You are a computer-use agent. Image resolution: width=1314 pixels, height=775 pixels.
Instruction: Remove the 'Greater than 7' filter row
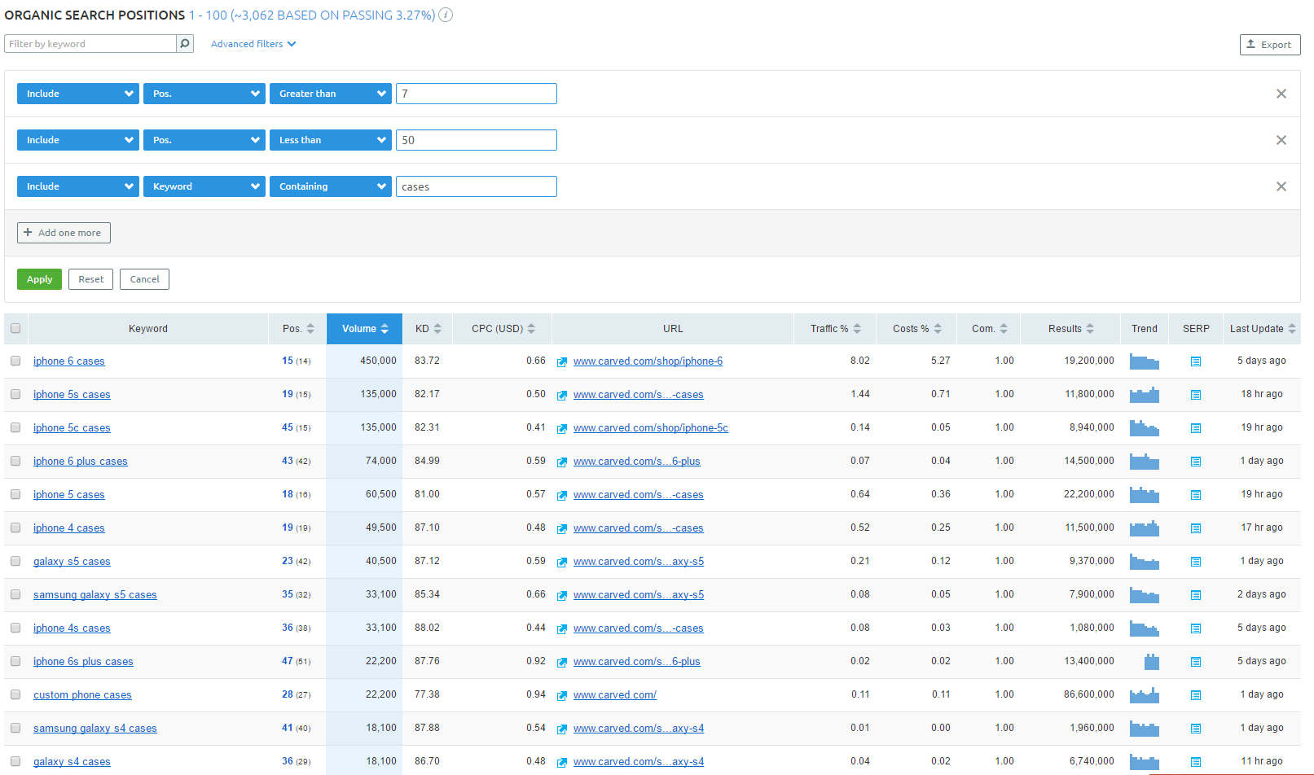[1281, 94]
